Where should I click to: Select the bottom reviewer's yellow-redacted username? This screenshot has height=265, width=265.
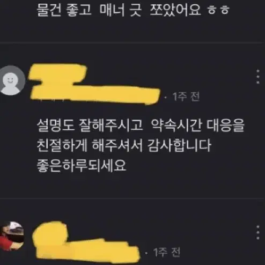pos(85,240)
